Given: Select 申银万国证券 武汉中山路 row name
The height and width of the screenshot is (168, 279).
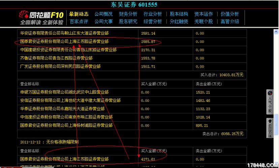Looking at the screenshot, I should click(x=64, y=92).
